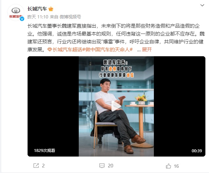This screenshot has width=209, height=173.
Task: Click the comment count 20
Action: coord(111,166)
